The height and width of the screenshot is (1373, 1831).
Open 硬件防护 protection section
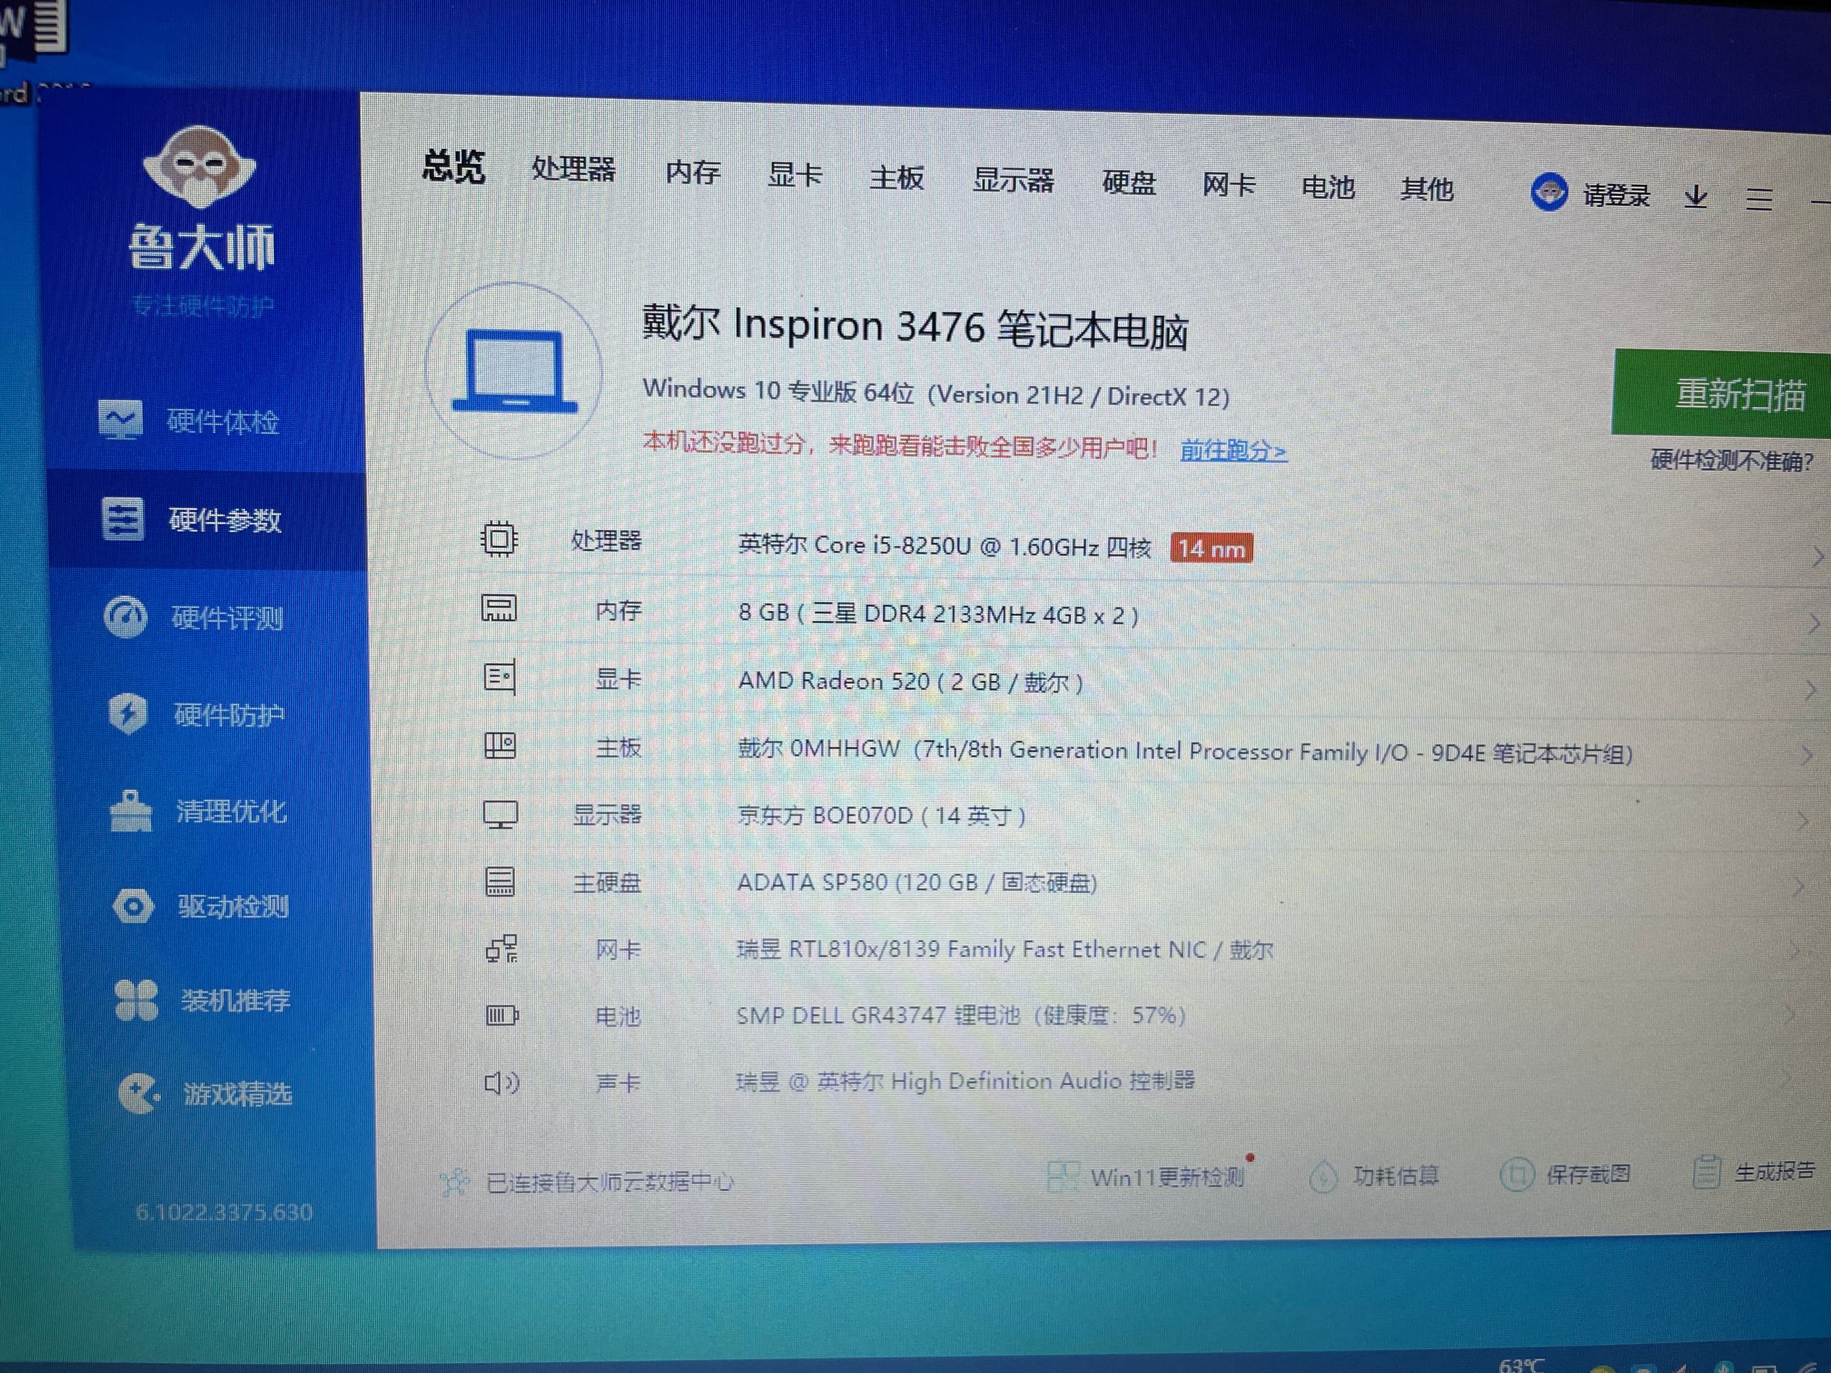coord(197,714)
